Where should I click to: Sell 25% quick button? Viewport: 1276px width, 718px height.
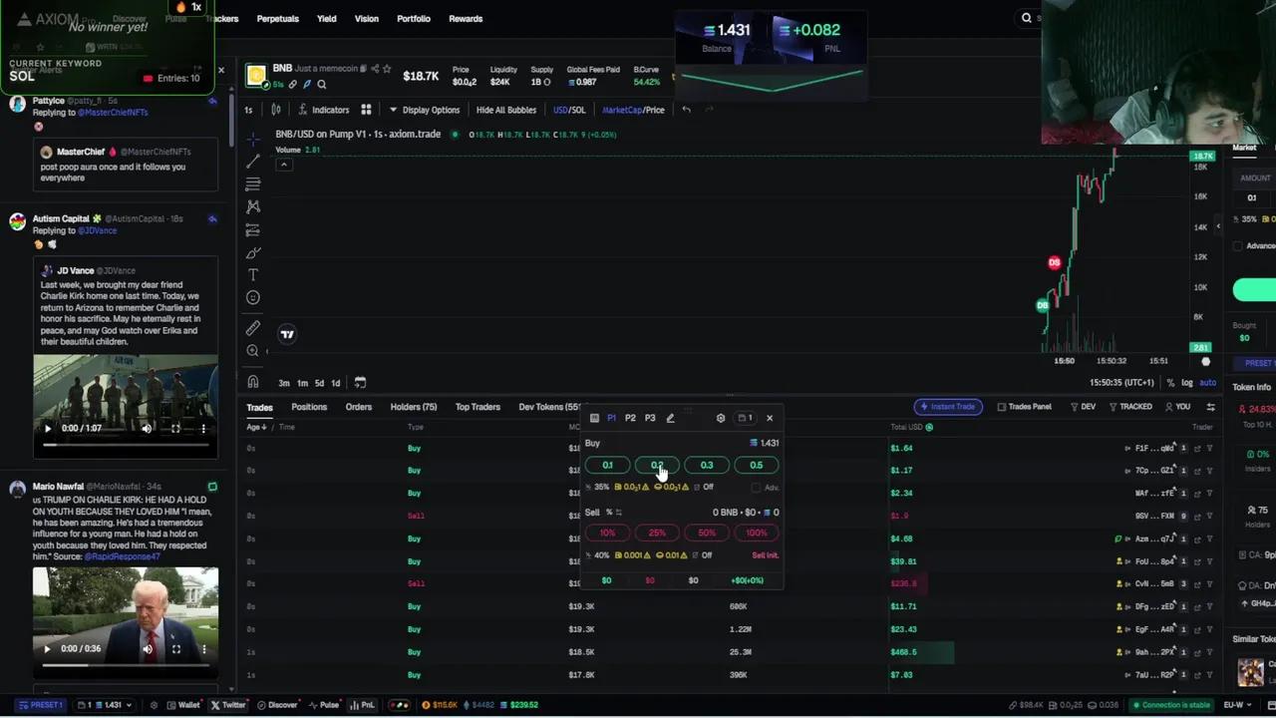[x=657, y=533]
